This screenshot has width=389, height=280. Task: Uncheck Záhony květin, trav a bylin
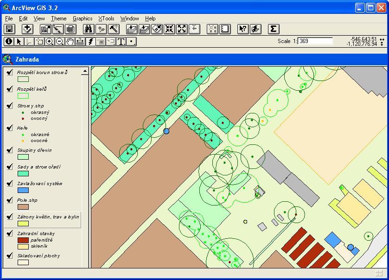tap(10, 217)
